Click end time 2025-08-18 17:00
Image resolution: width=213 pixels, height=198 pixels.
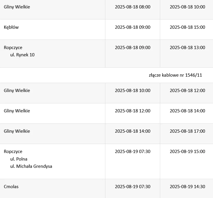click(187, 131)
